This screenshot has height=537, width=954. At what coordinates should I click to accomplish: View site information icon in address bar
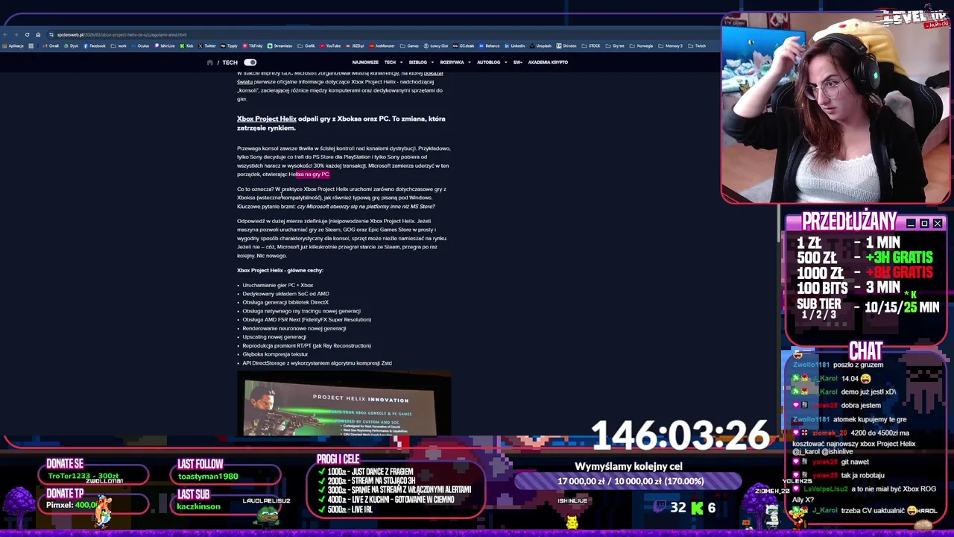coord(51,34)
